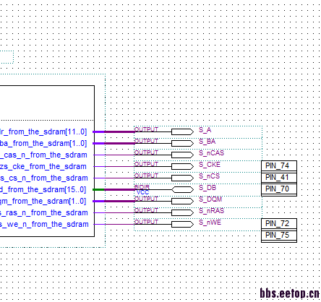The image size is (321, 302).
Task: Pick the S_nCS output pin symbol
Action: 182,178
